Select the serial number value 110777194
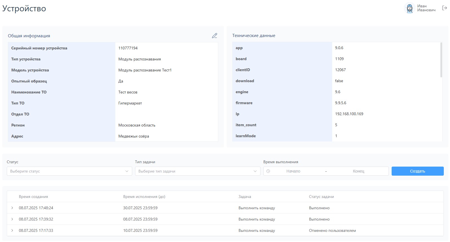The width and height of the screenshot is (450, 242). pos(128,48)
